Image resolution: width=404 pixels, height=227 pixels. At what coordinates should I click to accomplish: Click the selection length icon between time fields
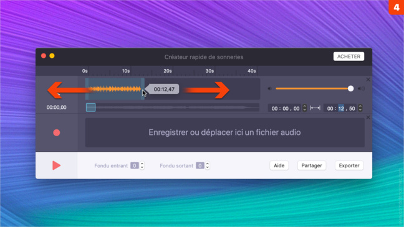[315, 108]
